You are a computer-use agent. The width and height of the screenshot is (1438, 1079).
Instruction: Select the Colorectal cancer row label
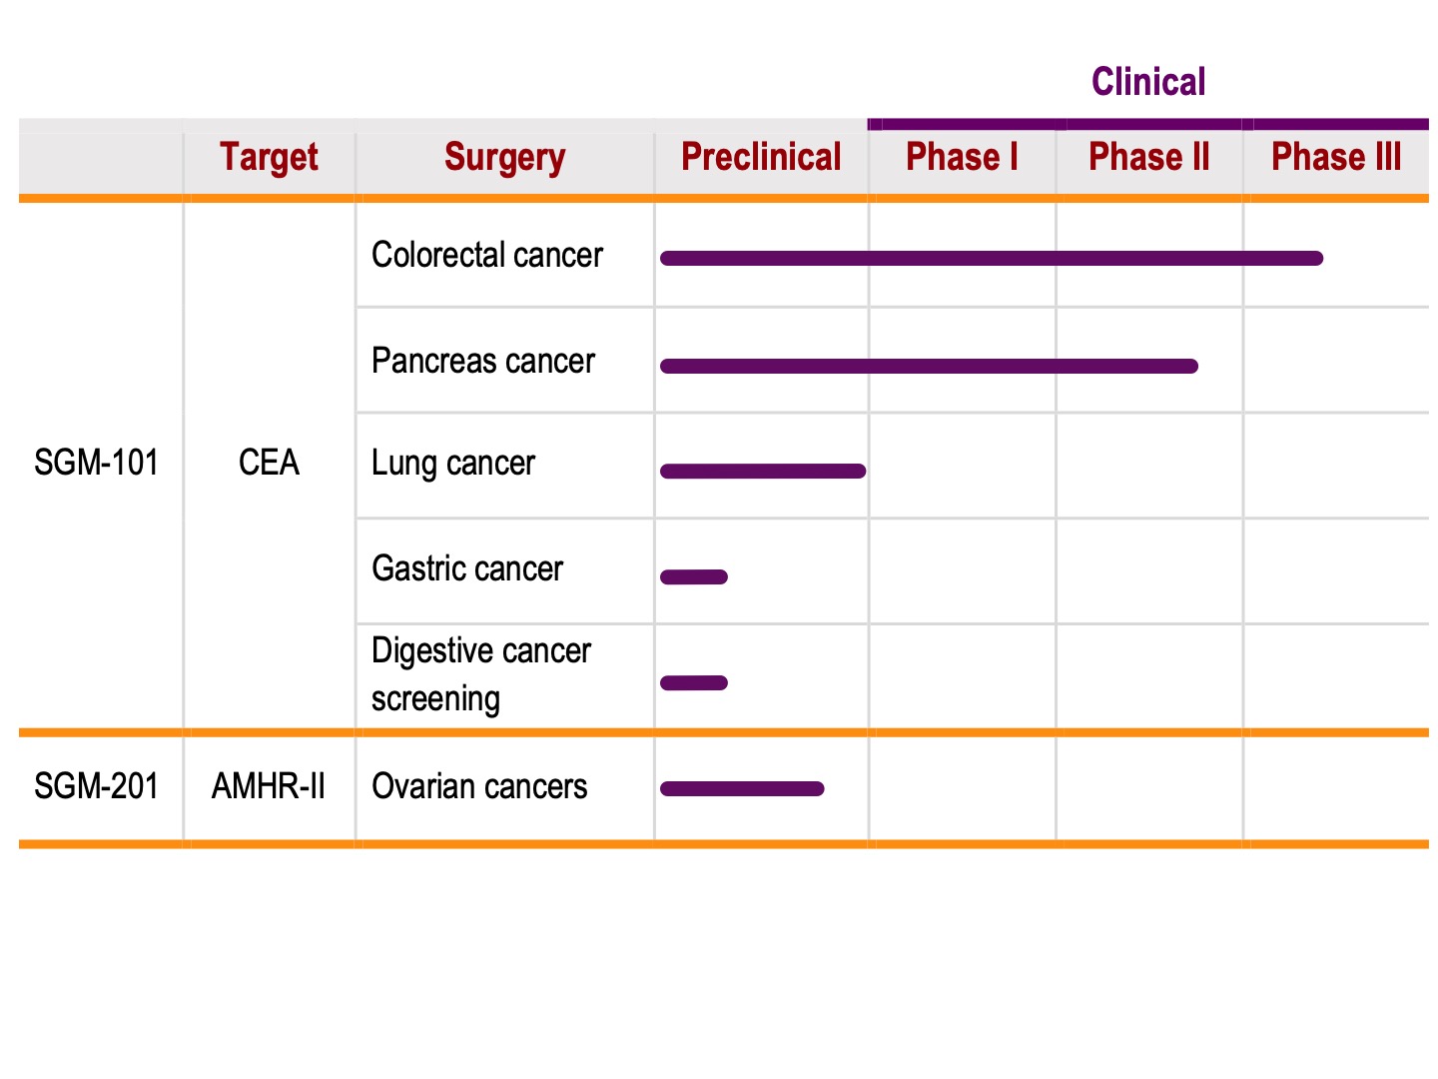pos(487,255)
